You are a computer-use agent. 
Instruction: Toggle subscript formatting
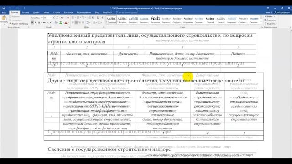tap(47, 22)
